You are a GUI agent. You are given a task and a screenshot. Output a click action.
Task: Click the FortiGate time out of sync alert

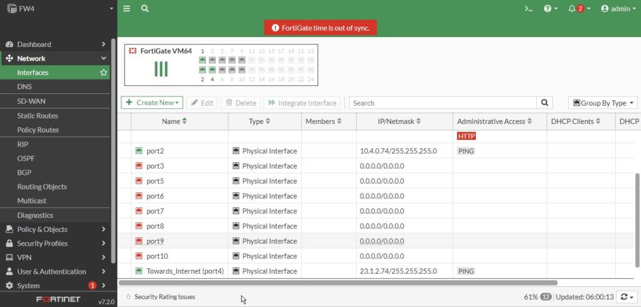click(x=320, y=28)
